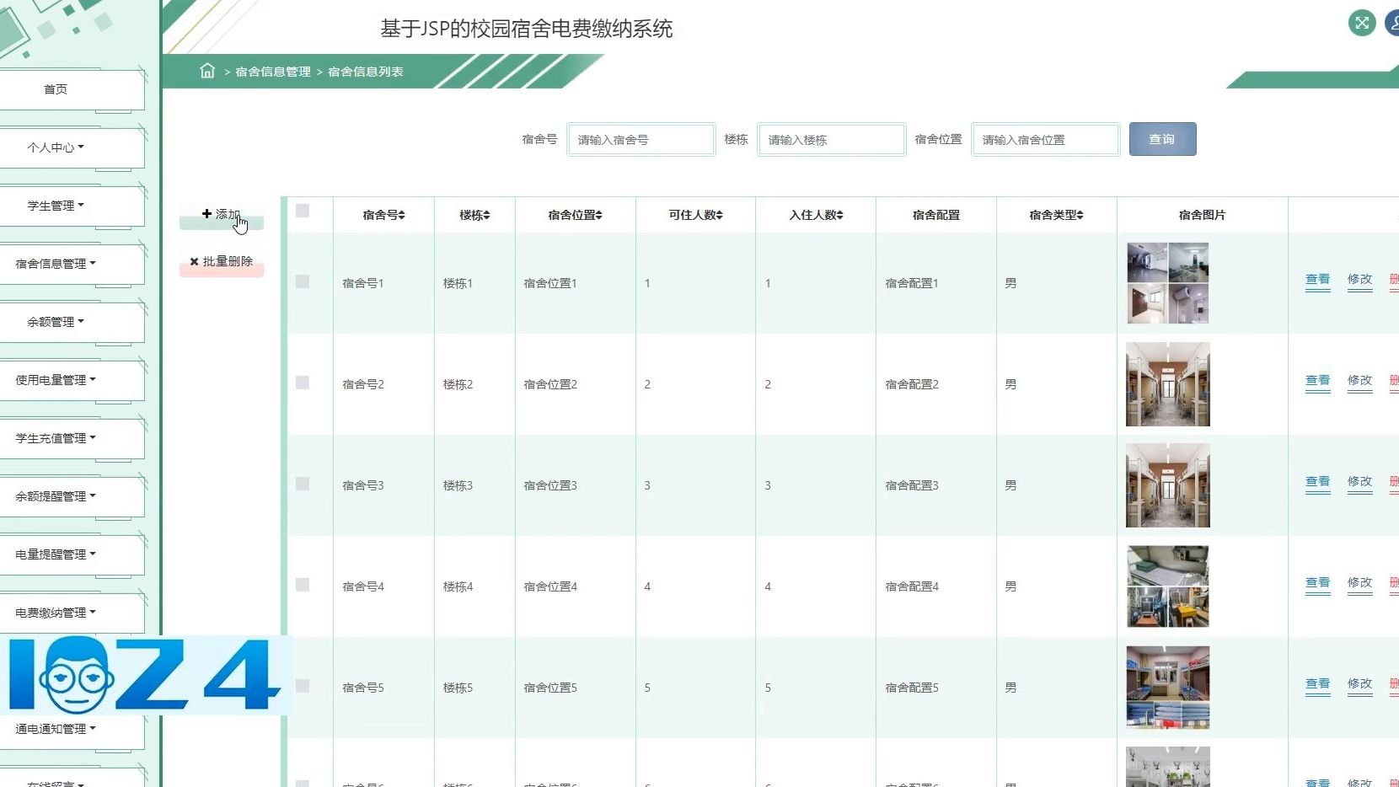The height and width of the screenshot is (787, 1399).
Task: Open dormitory image for 宿舍号4
Action: click(1168, 586)
